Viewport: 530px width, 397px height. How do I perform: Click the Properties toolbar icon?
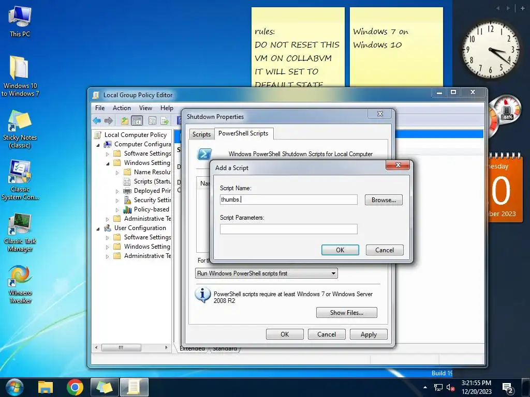(x=153, y=120)
